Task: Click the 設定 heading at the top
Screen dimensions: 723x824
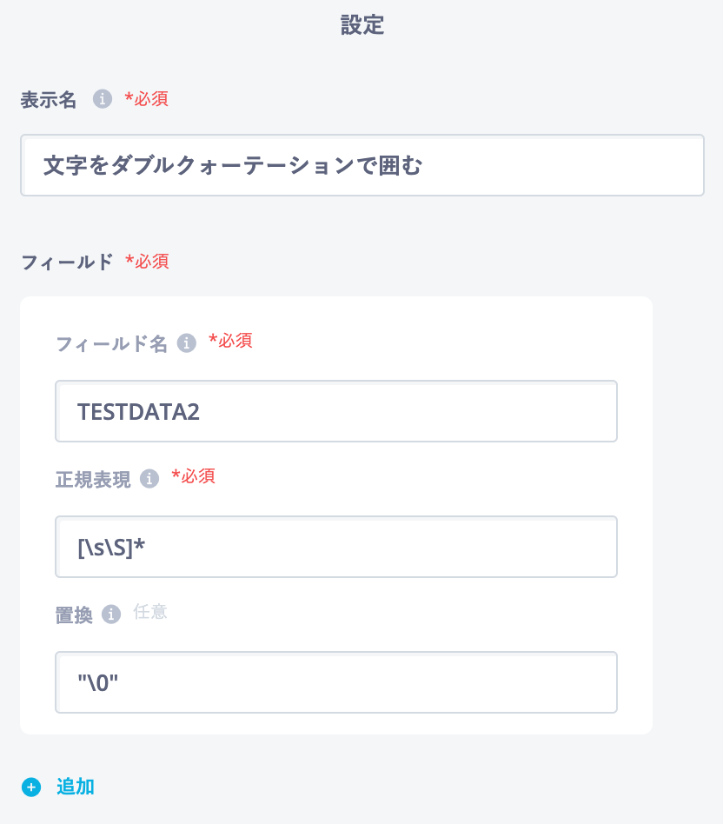Action: point(361,25)
